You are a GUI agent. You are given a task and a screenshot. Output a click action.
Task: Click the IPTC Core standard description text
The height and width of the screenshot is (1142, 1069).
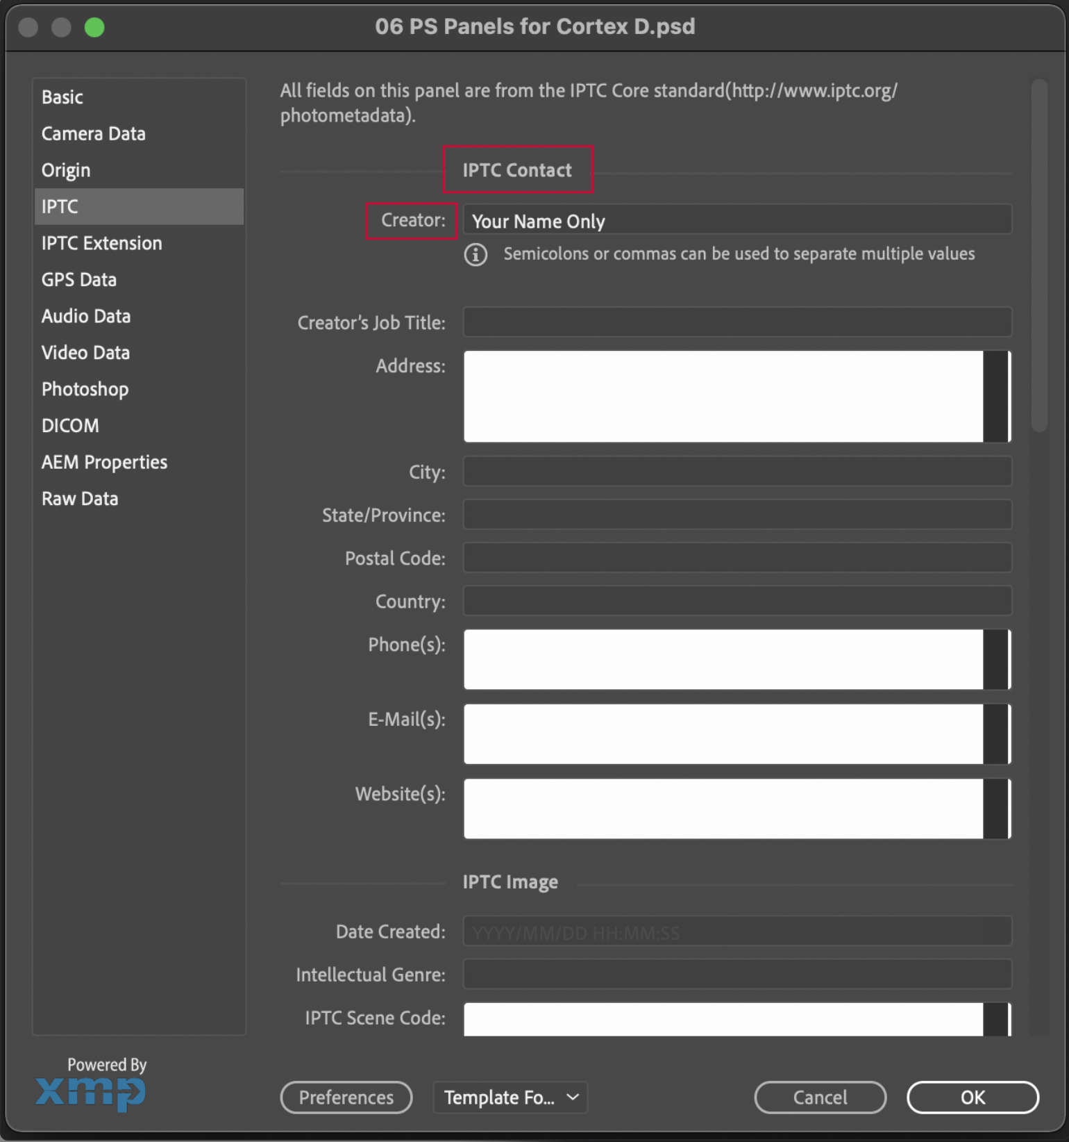589,103
